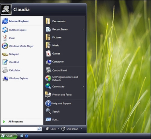Open the Notepad icon
The image size is (151, 139).
click(5, 54)
